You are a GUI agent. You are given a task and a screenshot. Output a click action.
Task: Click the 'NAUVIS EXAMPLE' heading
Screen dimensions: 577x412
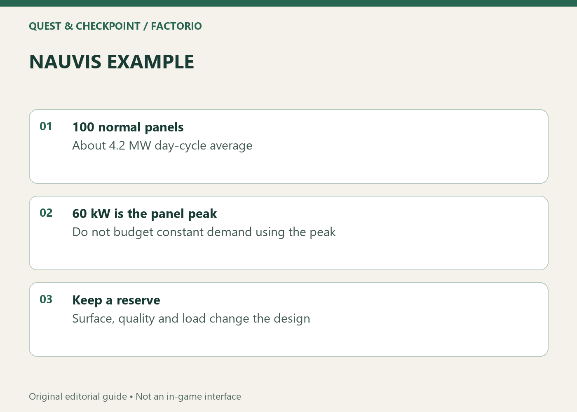tap(111, 62)
